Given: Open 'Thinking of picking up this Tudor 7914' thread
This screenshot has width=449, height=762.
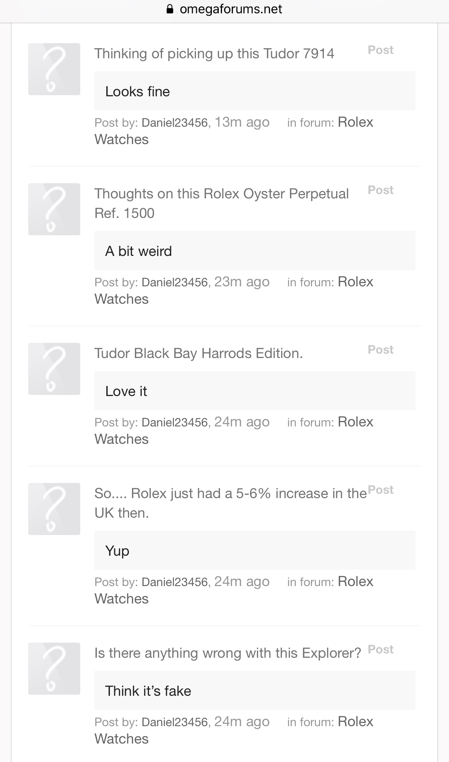Looking at the screenshot, I should pos(214,54).
